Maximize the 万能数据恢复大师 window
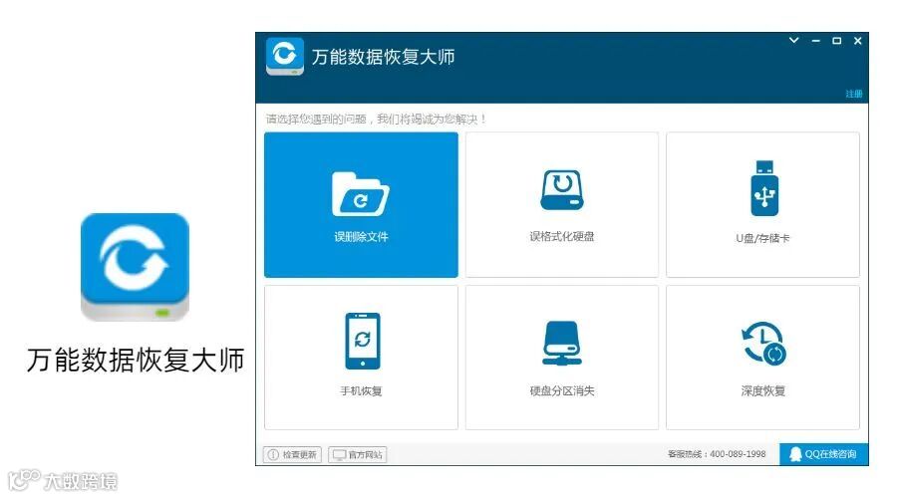The height and width of the screenshot is (498, 897). coord(836,41)
